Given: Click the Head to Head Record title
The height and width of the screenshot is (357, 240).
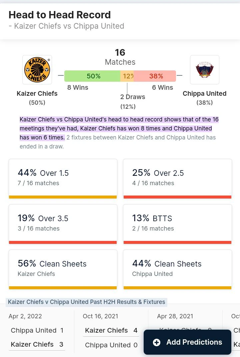Looking at the screenshot, I should 60,15.
